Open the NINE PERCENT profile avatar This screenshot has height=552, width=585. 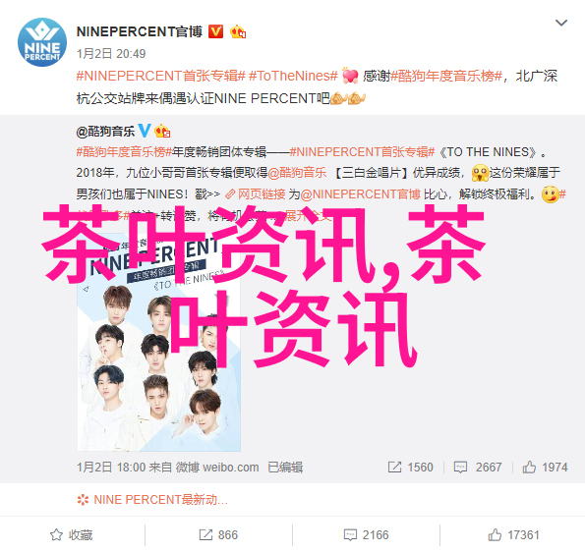pos(42,42)
